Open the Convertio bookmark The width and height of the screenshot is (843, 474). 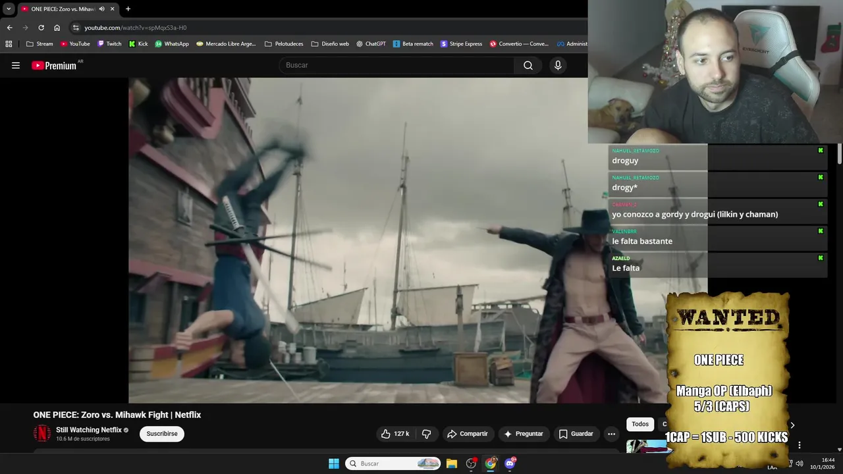(x=519, y=44)
